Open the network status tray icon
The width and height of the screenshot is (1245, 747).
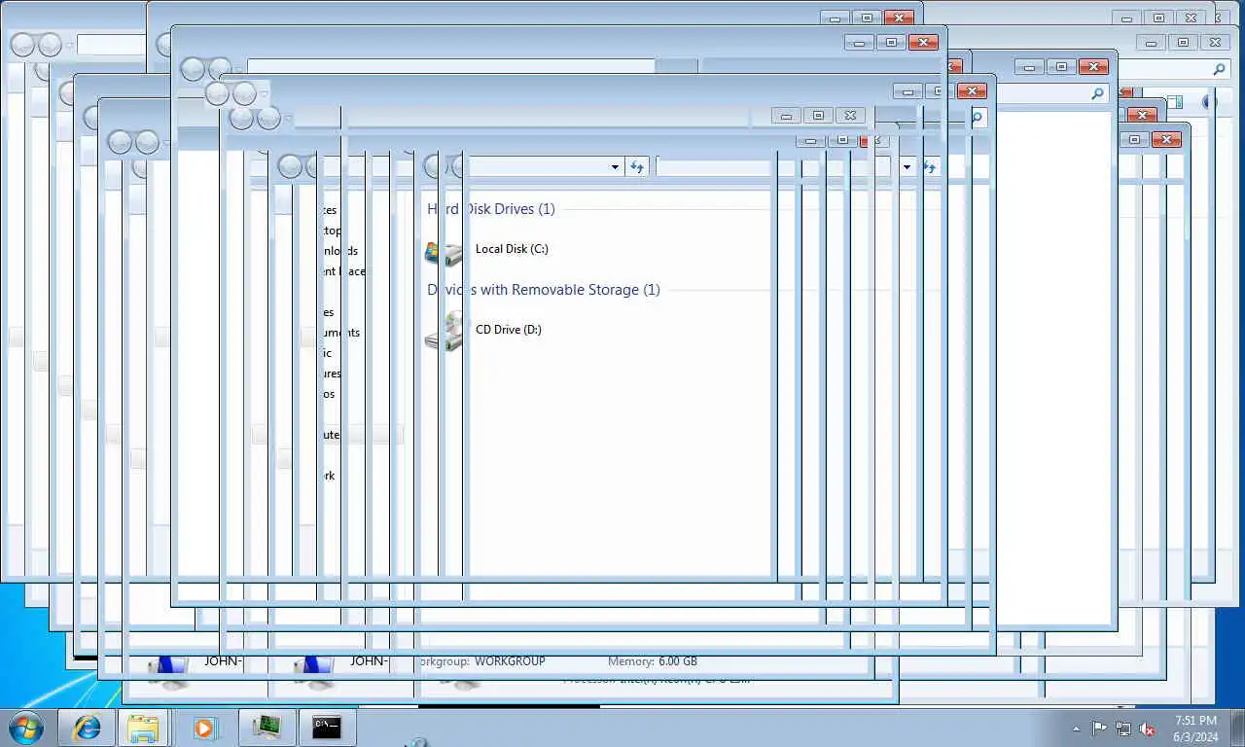[x=1123, y=729]
